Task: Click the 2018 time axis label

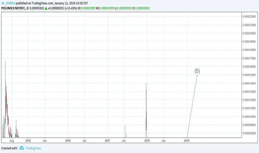Action: tap(147, 140)
